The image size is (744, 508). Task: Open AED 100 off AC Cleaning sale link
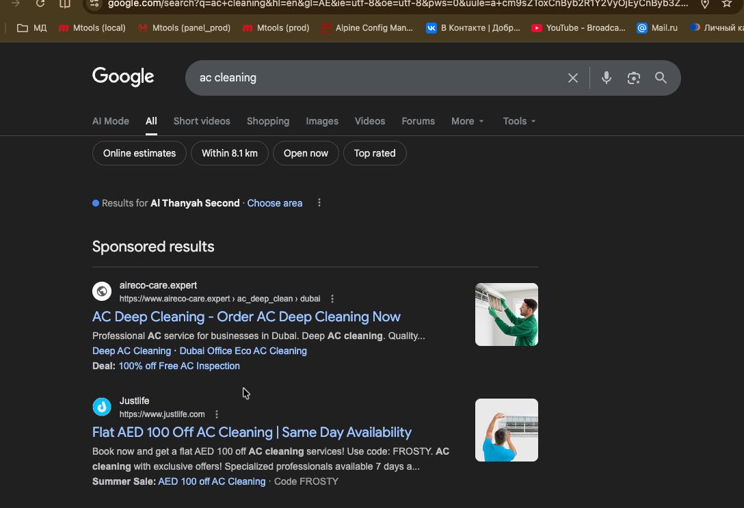211,481
